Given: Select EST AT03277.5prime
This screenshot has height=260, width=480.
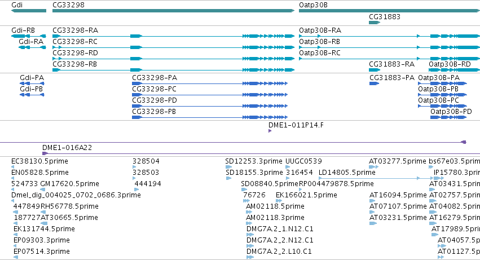Looking at the screenshot, I should pyautogui.click(x=398, y=161).
